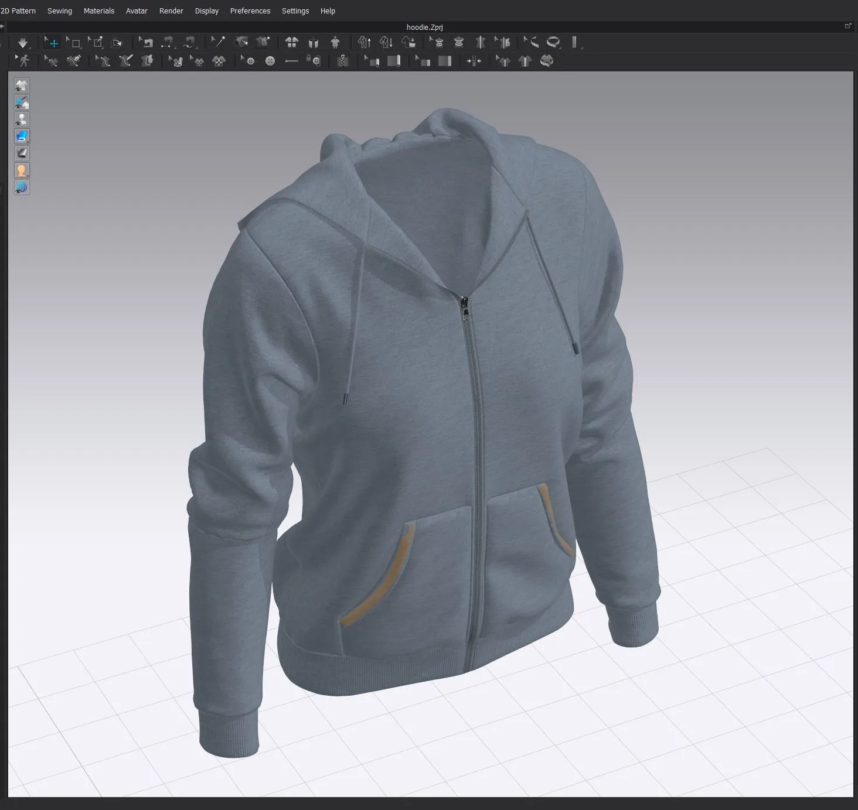This screenshot has height=810, width=858.
Task: Click the hoodie.Zprj title tab
Action: coord(425,27)
